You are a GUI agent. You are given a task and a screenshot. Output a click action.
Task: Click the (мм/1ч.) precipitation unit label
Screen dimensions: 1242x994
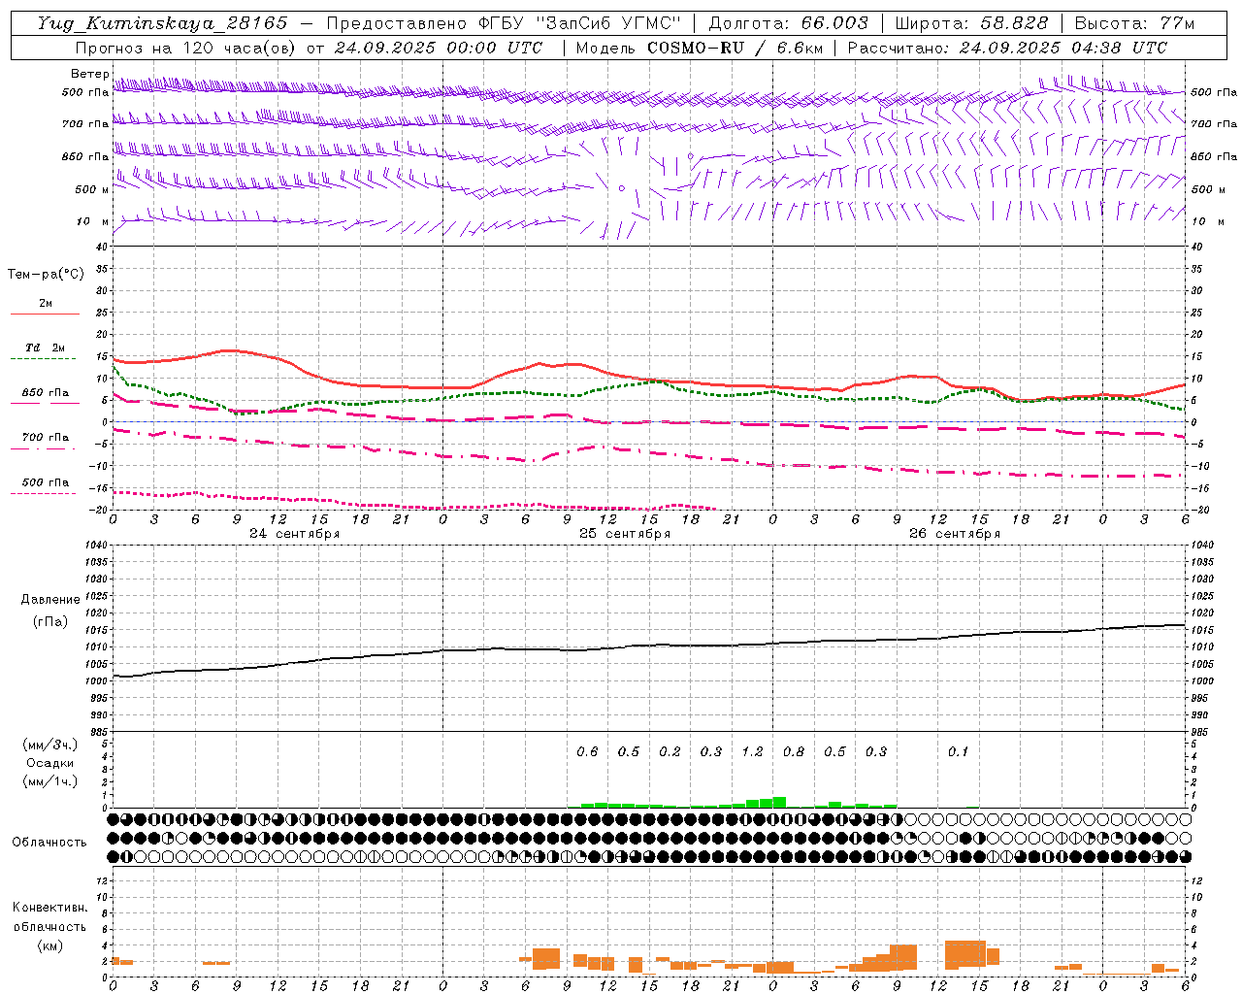point(49,781)
